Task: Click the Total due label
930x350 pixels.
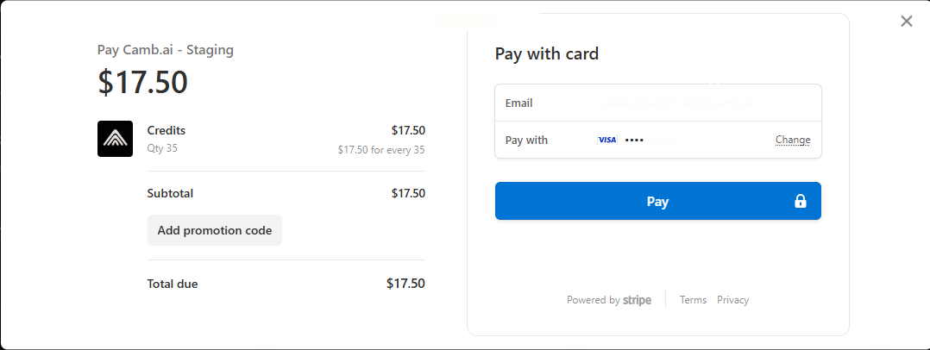Action: click(173, 284)
